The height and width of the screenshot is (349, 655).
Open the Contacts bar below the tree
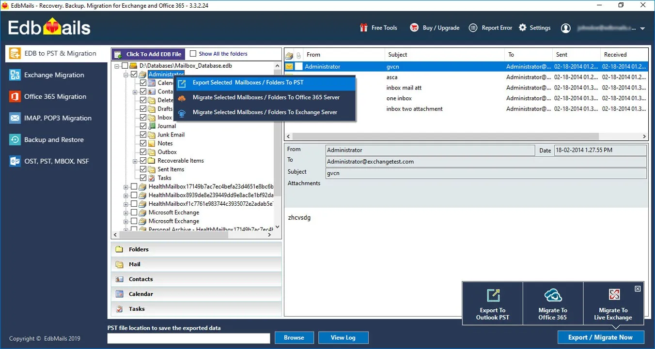click(196, 279)
